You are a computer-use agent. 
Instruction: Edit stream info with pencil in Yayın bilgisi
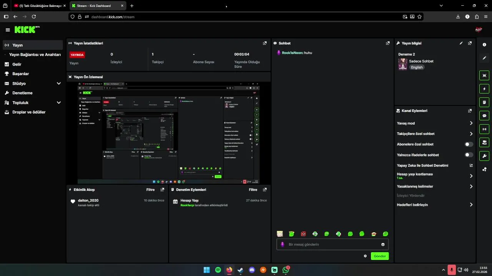[461, 43]
